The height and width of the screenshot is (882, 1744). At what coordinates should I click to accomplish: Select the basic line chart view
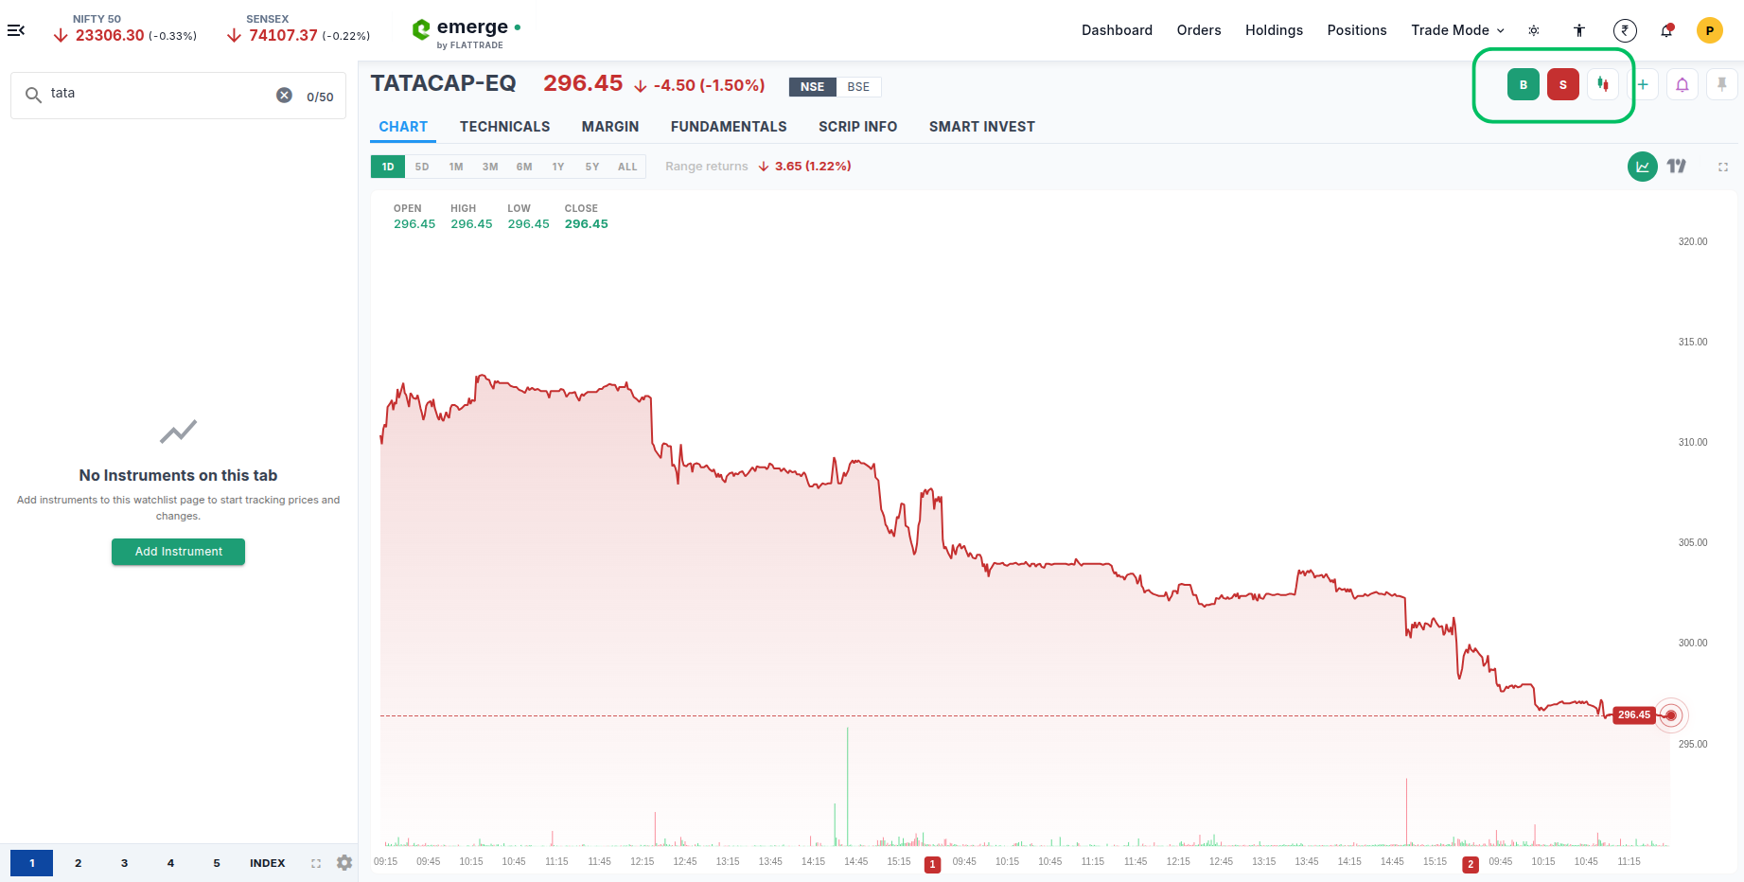(x=1643, y=167)
